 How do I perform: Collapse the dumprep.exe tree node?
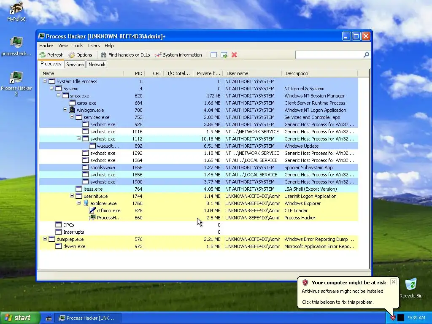[x=45, y=239]
